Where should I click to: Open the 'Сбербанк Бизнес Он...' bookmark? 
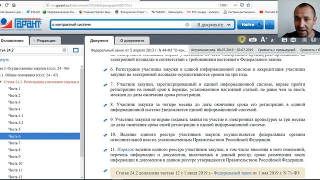(59, 12)
